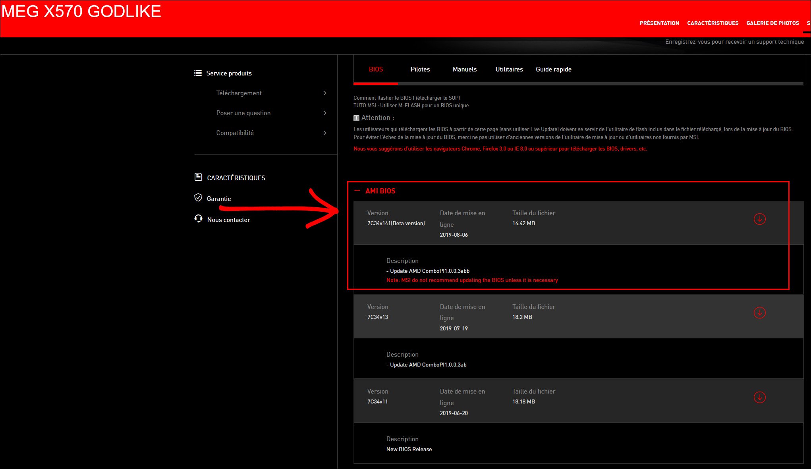This screenshot has width=811, height=469.
Task: Click description Update AMD ComboPI1.0.0.3ab
Action: [426, 365]
